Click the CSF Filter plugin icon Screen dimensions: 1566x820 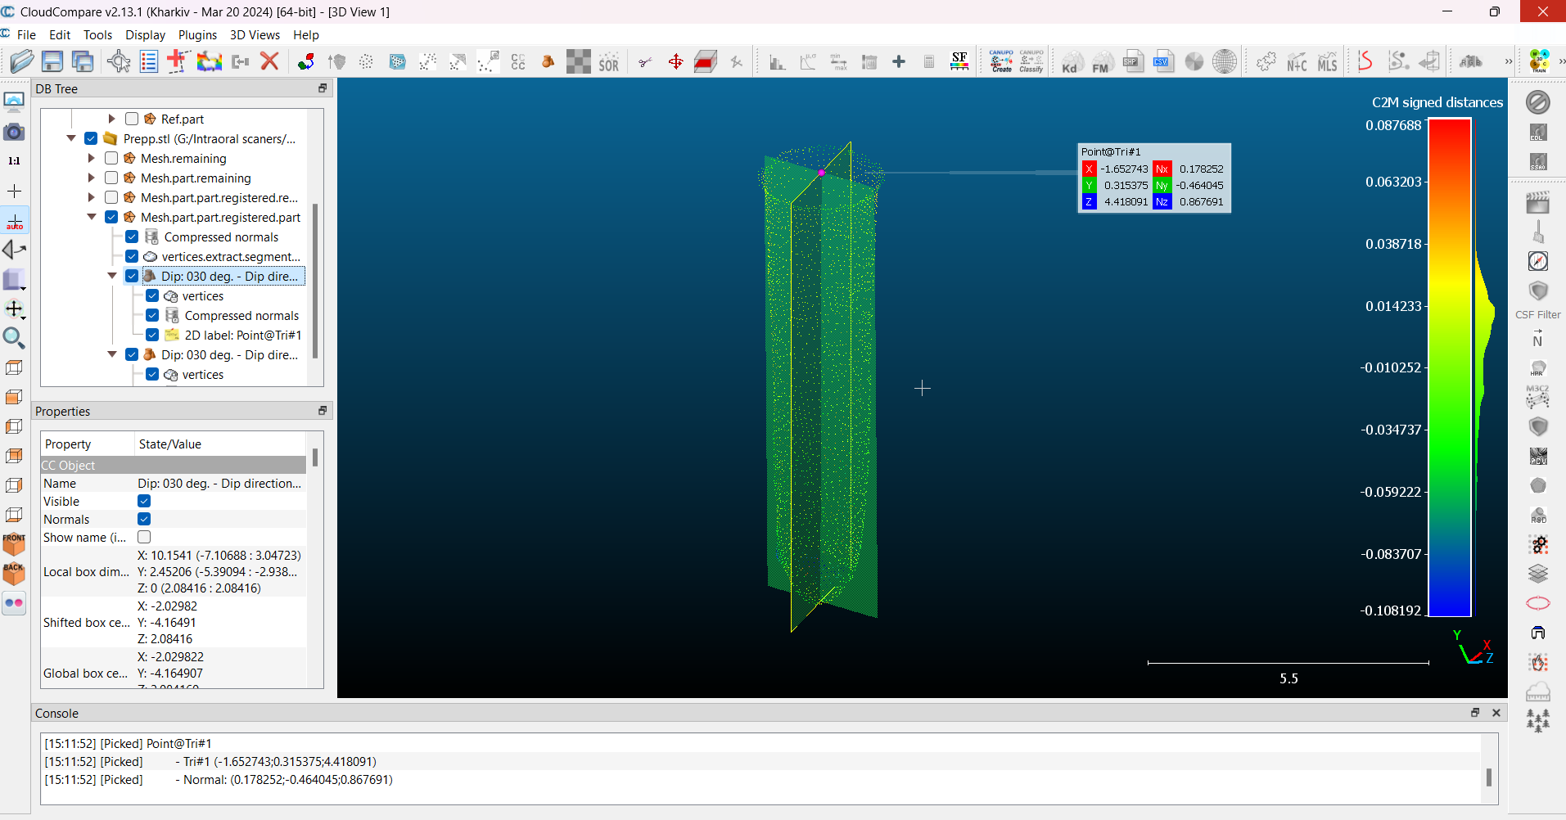[x=1538, y=292]
